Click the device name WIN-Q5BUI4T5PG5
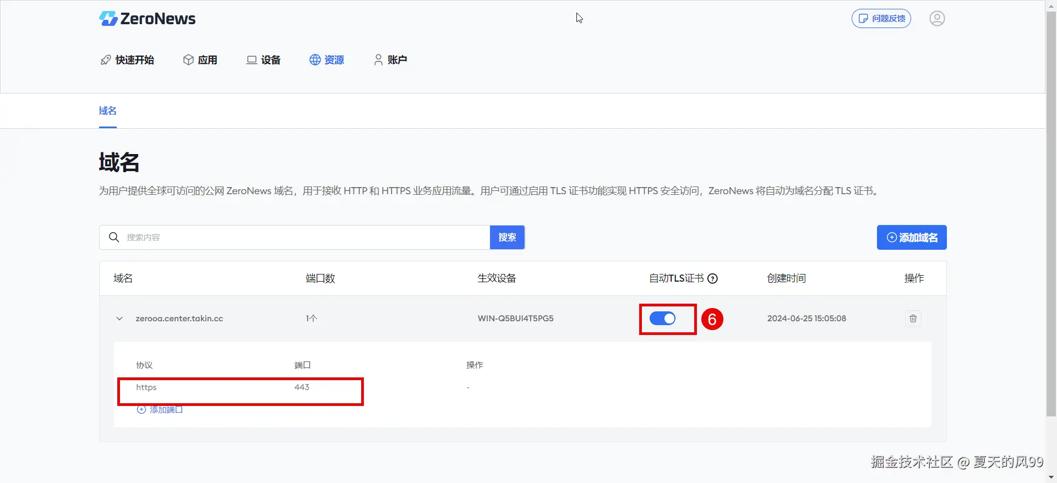 tap(516, 319)
